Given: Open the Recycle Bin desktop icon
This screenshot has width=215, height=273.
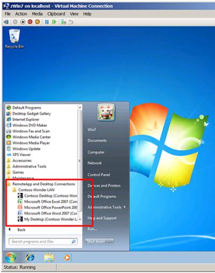Looking at the screenshot, I should (x=15, y=39).
